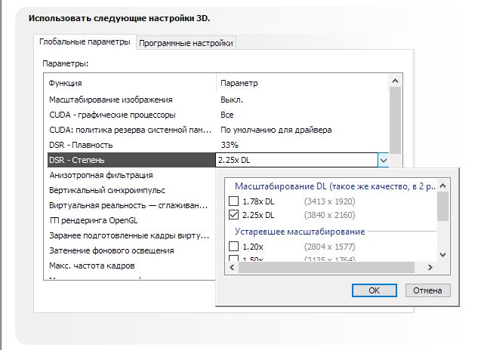Select the Глобальные параметры tab
Viewport: 484px width, 350px height.
tap(85, 43)
